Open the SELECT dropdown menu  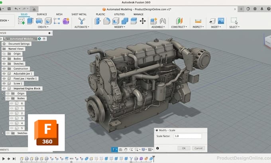click(234, 27)
